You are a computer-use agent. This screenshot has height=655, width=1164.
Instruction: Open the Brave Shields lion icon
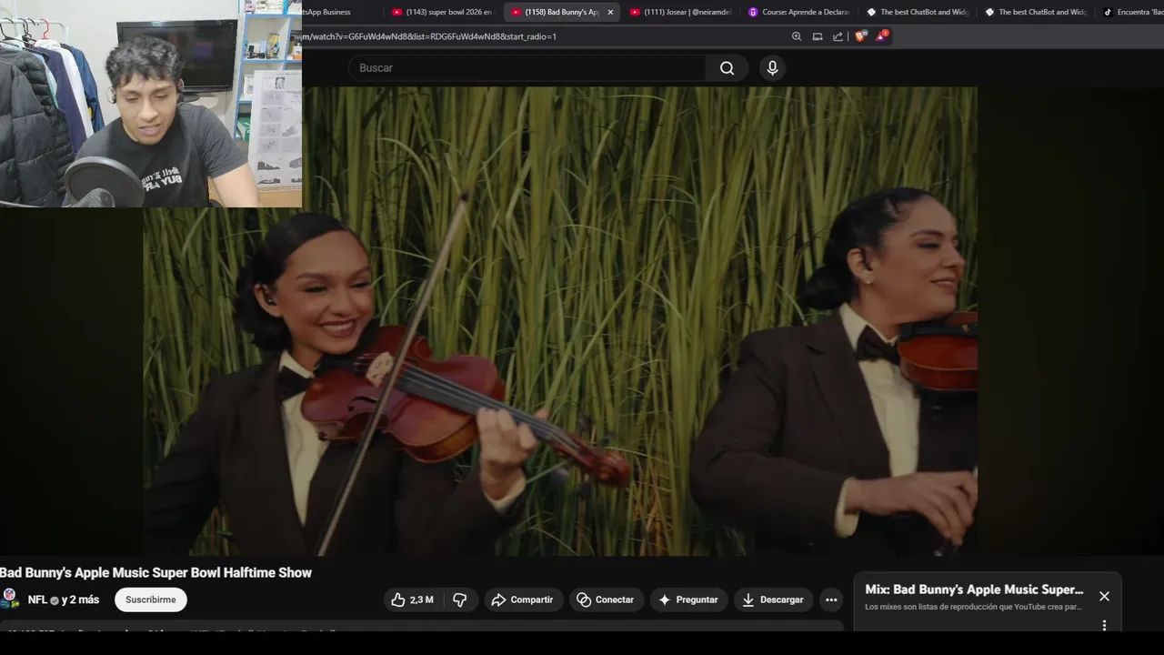pos(860,36)
